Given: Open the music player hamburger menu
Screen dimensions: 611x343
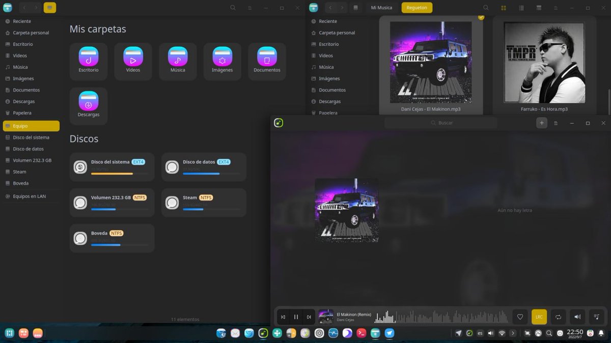Looking at the screenshot, I should click(x=556, y=123).
